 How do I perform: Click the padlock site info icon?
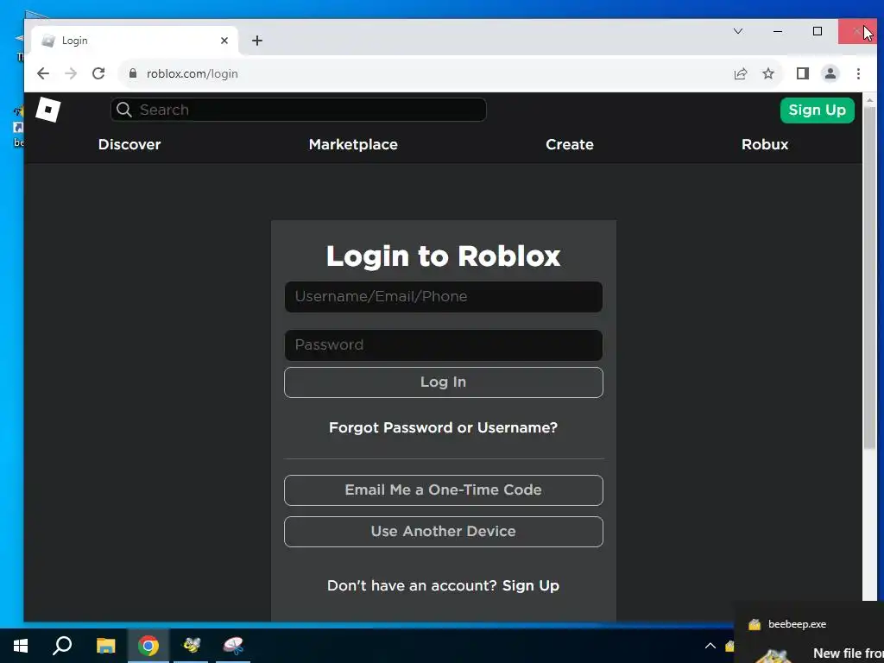[x=133, y=74]
